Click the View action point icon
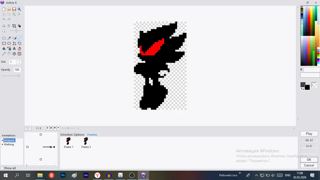The image size is (320, 180). coord(20,54)
